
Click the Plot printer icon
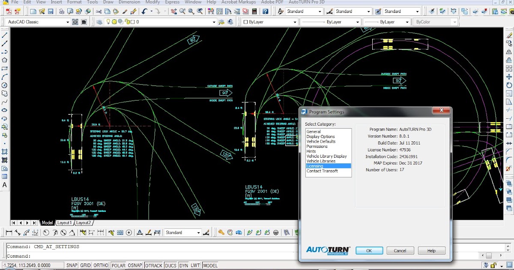(62, 11)
